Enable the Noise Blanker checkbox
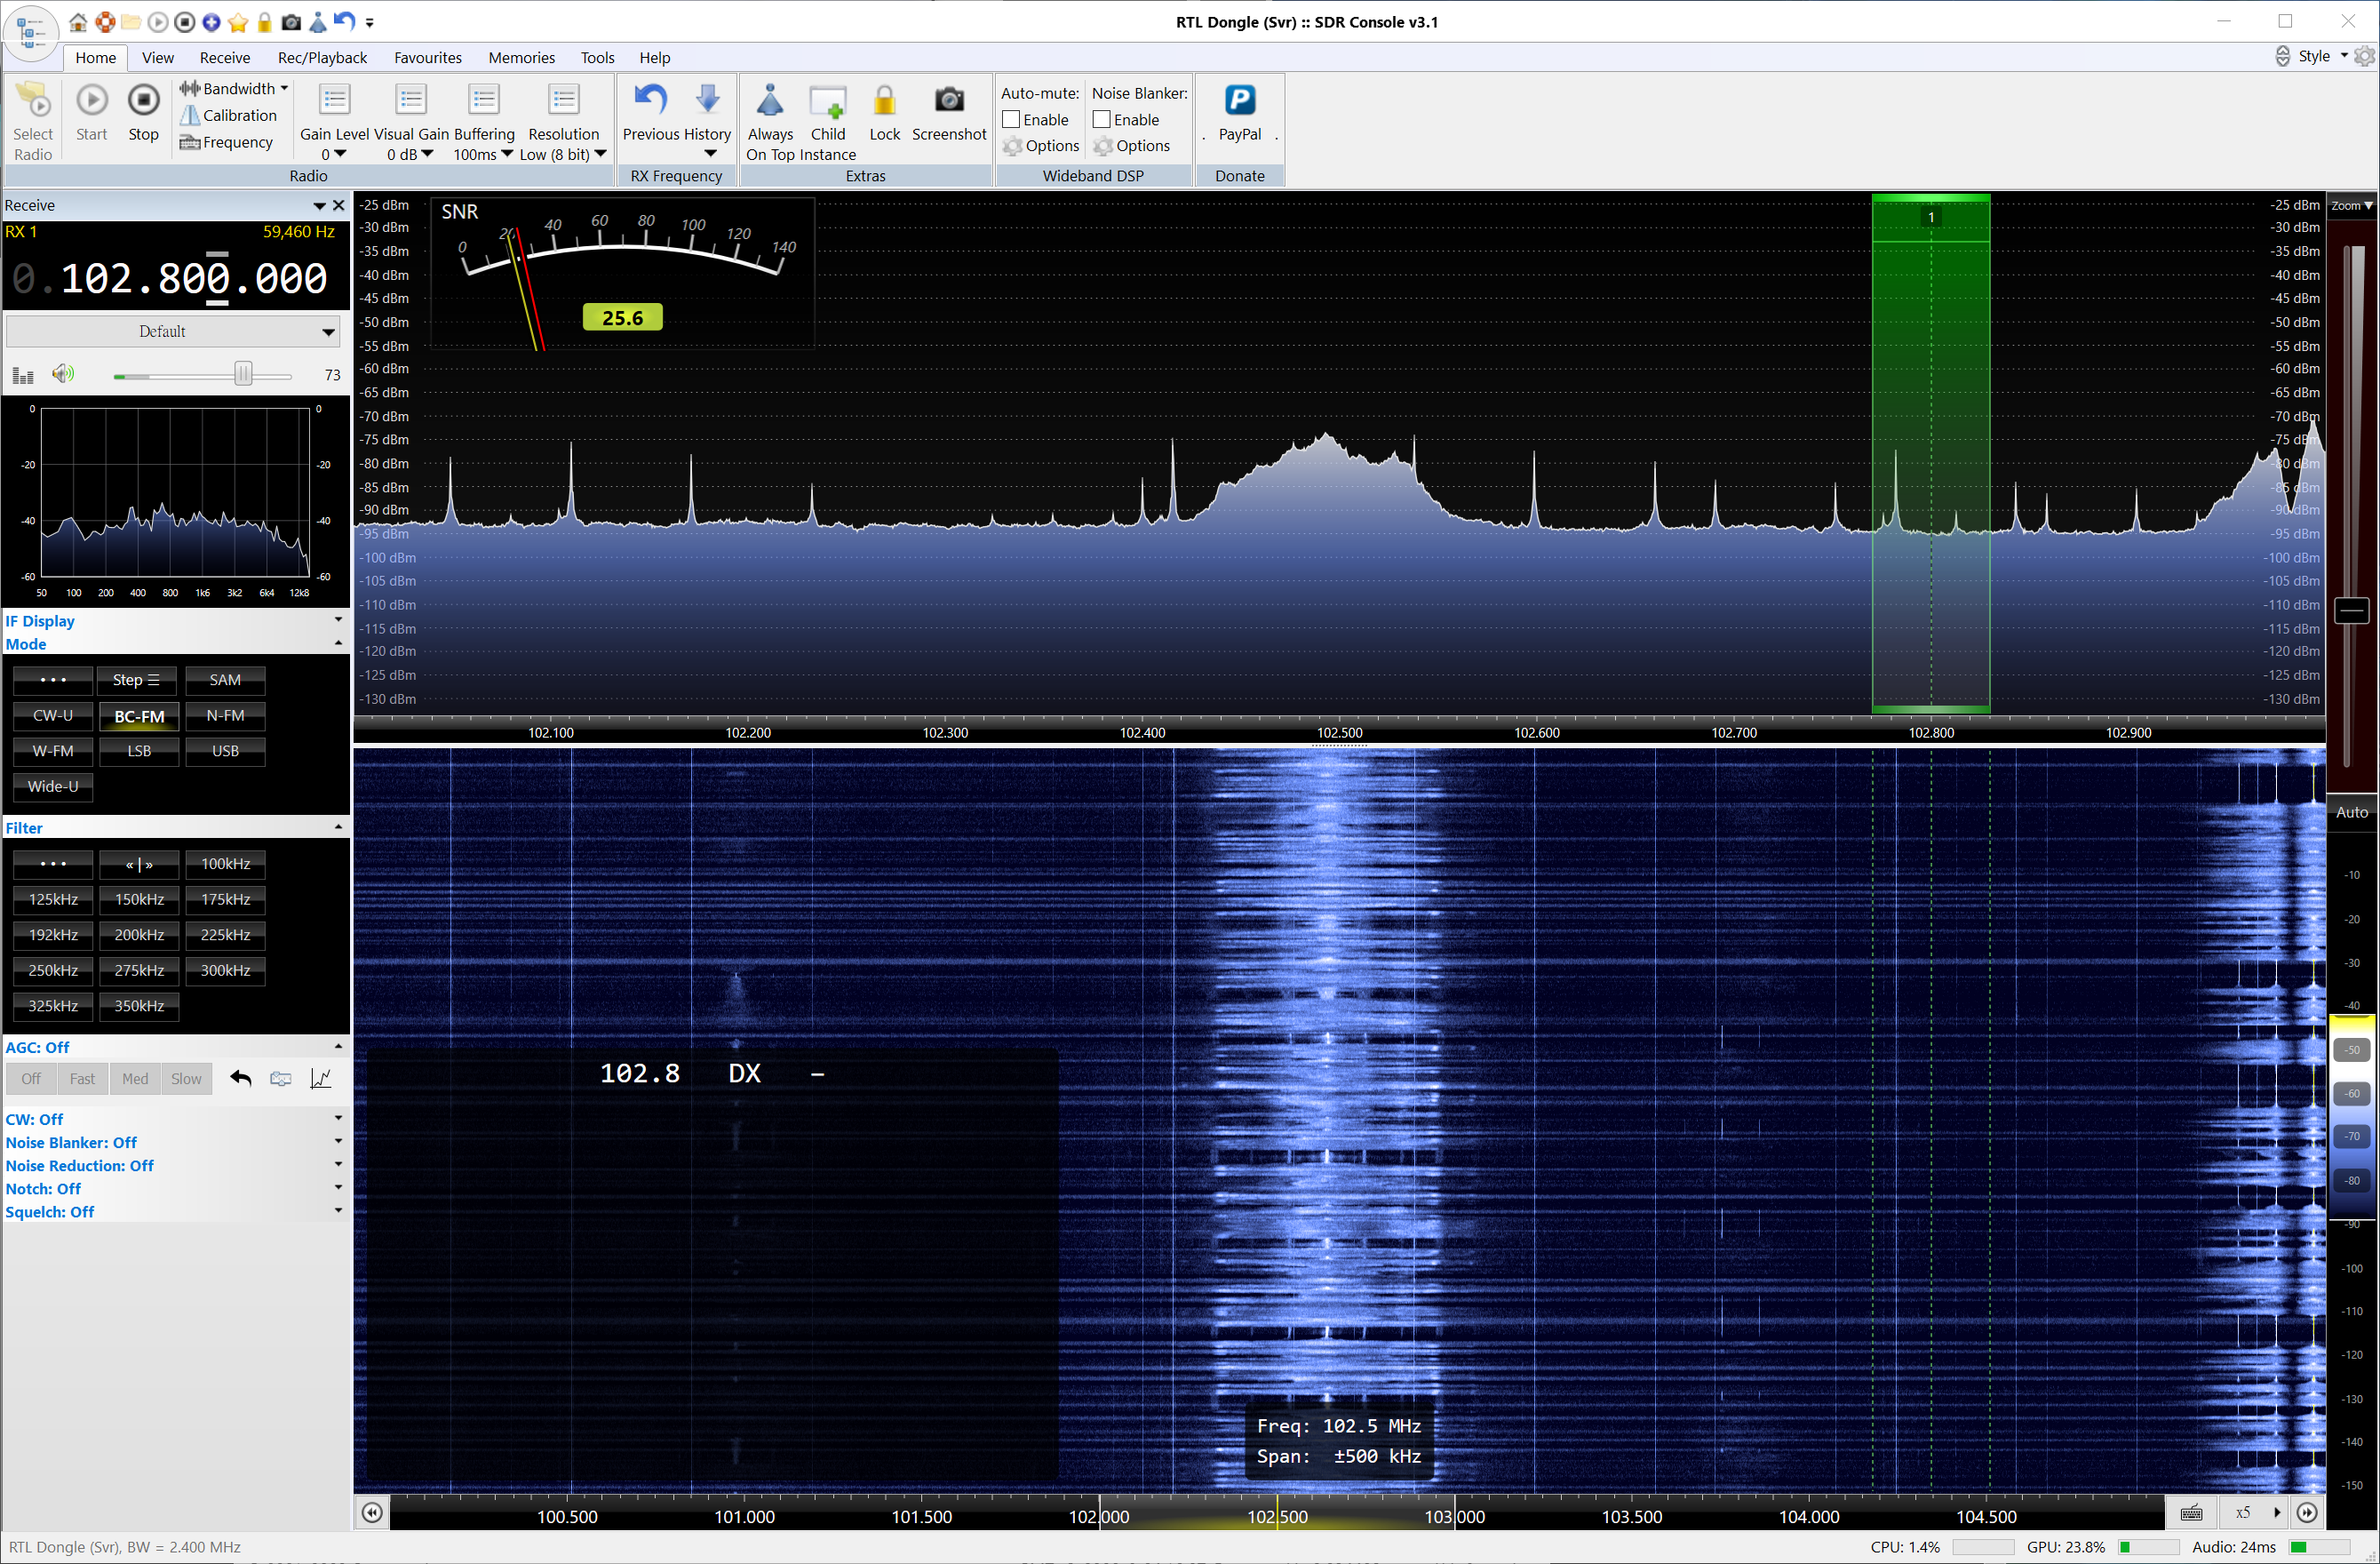 pyautogui.click(x=1102, y=119)
